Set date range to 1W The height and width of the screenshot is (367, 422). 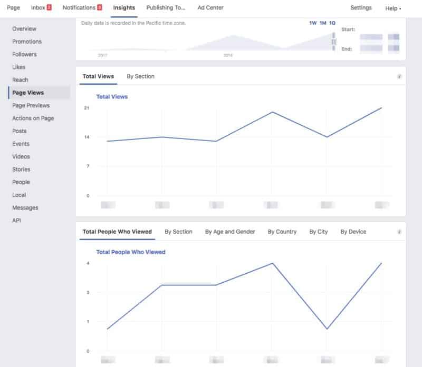pos(313,23)
